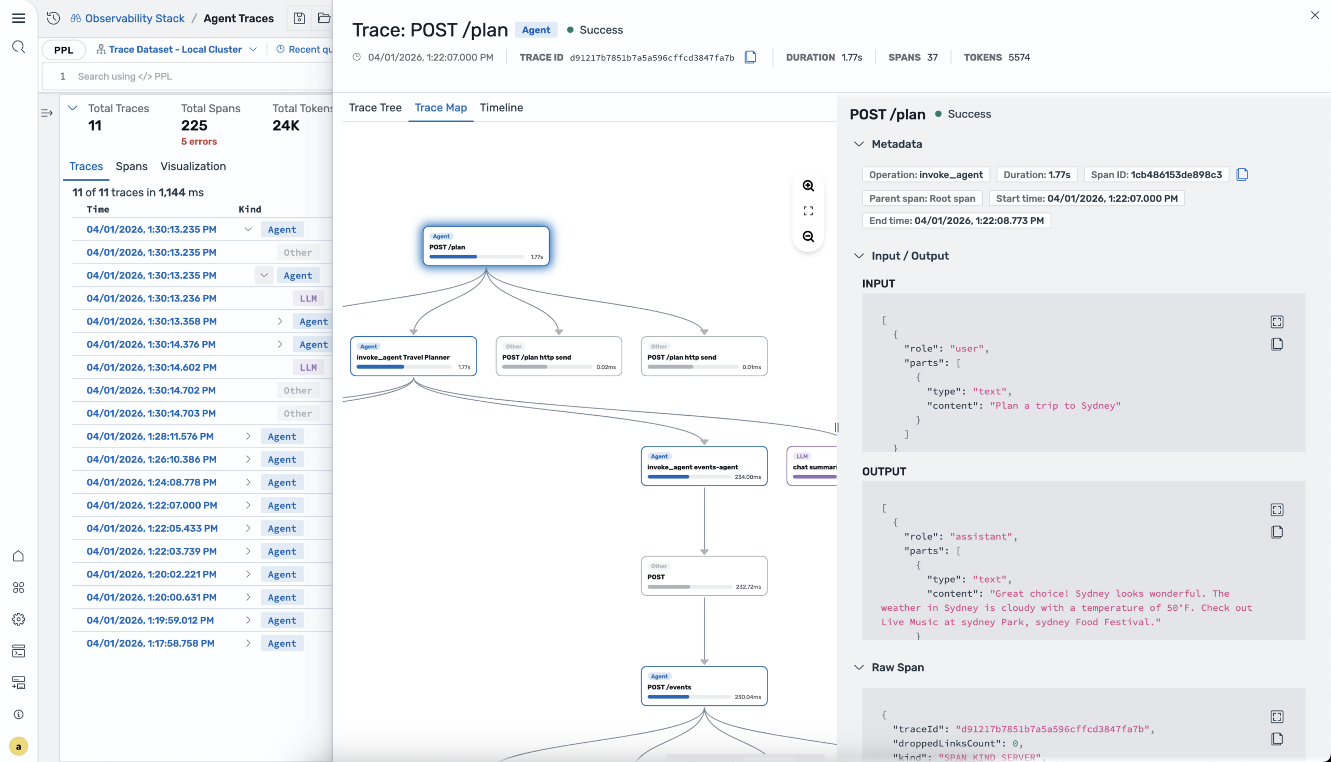Collapse the Raw Span section
Viewport: 1331px width, 762px height.
859,667
